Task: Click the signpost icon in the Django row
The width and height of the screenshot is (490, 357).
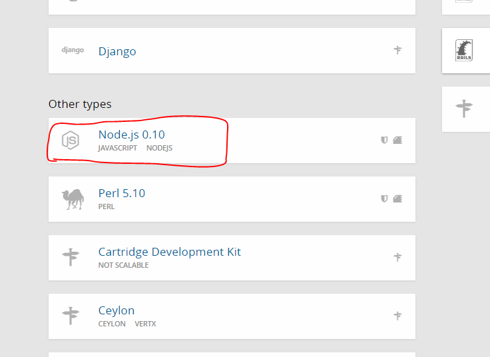Action: (397, 50)
